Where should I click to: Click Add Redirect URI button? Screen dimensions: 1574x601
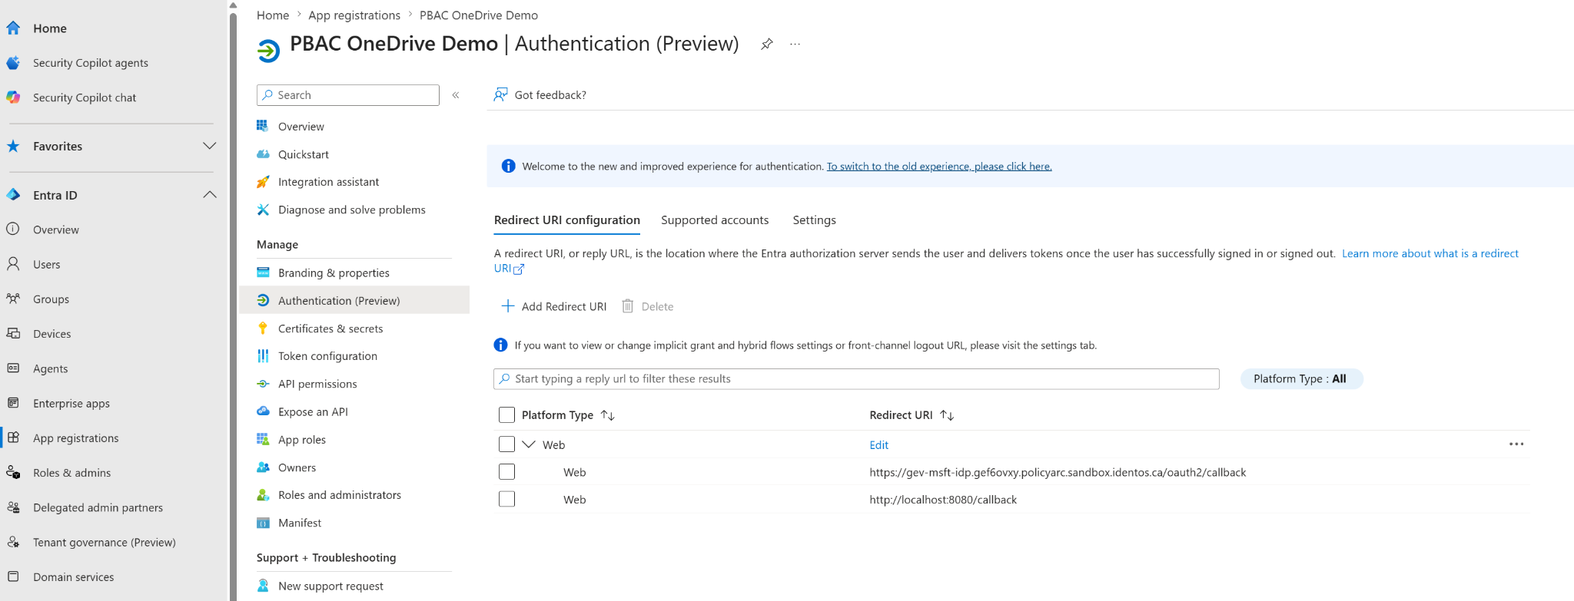pos(553,306)
